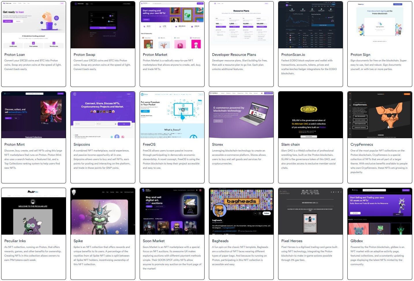Open the Spike character preview image
The height and width of the screenshot is (281, 414).
click(103, 212)
